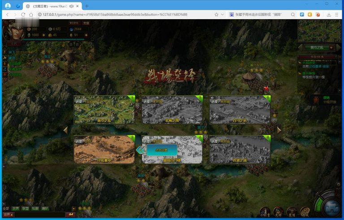Click right arrow beside map selector

(x=338, y=47)
